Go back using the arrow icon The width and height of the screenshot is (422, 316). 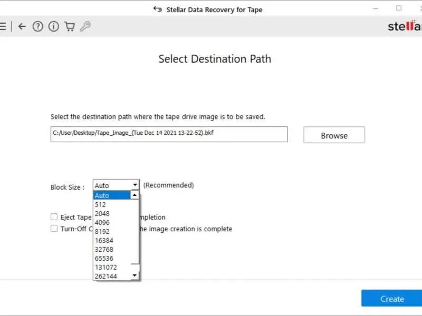[22, 26]
